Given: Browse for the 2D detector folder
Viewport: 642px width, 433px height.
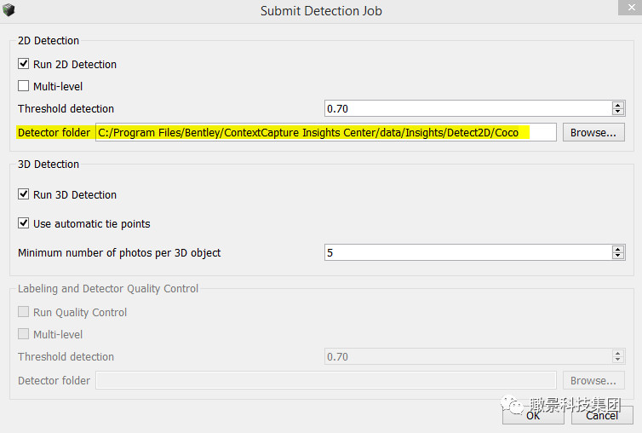Looking at the screenshot, I should point(593,132).
